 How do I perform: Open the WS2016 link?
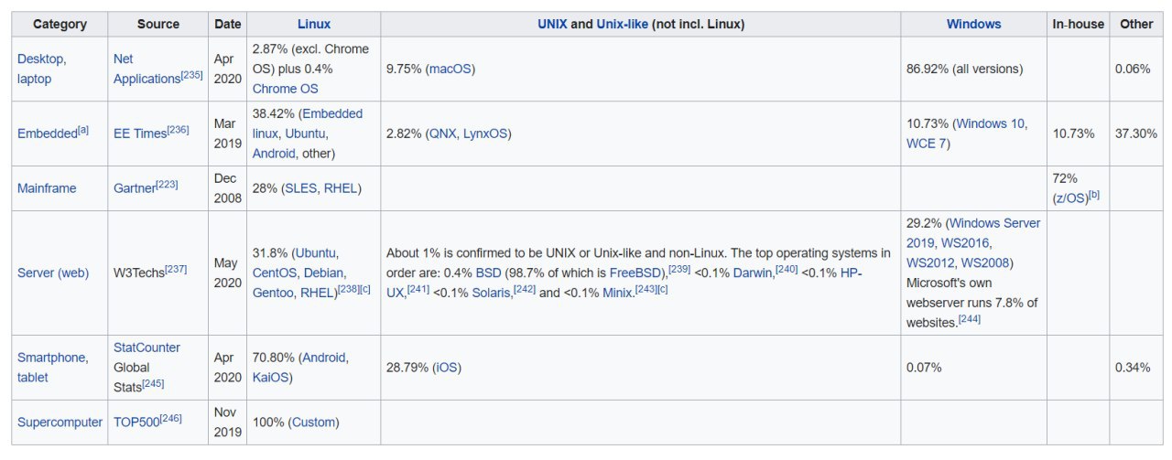(x=967, y=242)
